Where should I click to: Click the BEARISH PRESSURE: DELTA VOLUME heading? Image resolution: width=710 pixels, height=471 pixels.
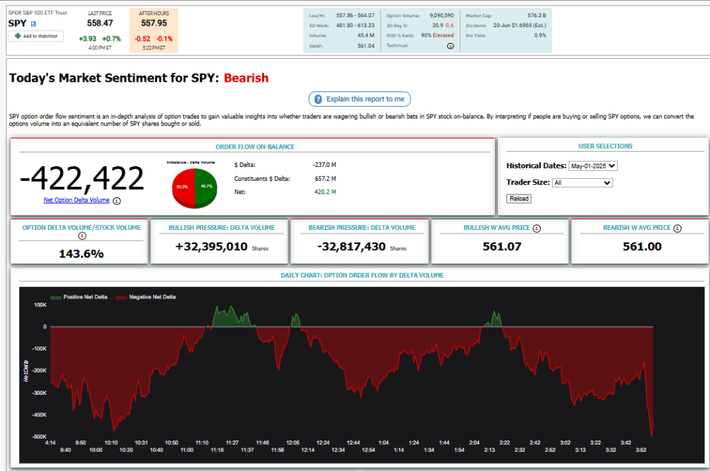click(362, 228)
